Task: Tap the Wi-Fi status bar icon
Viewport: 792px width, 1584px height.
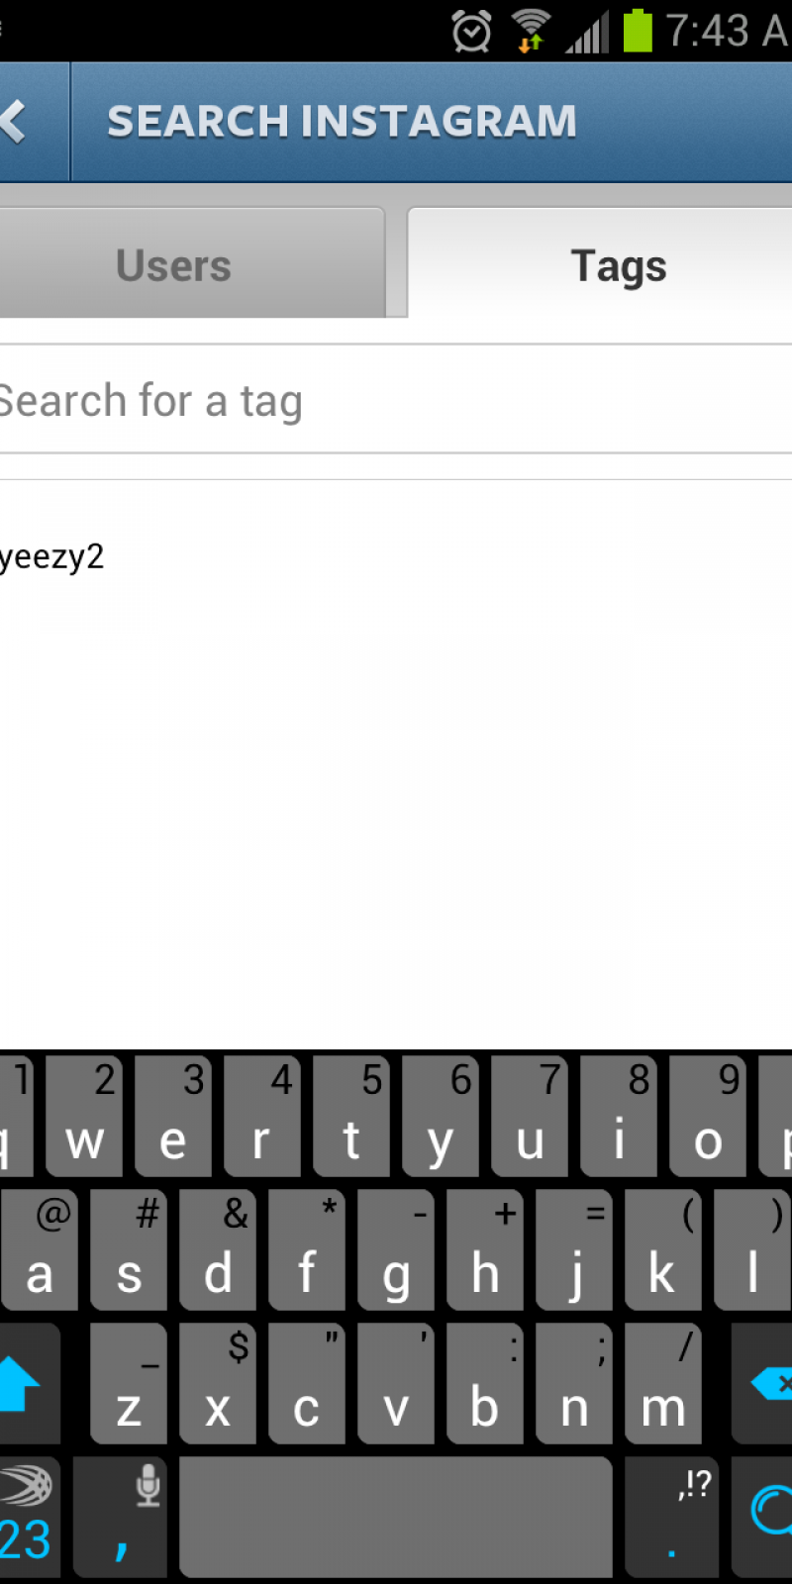Action: (532, 31)
